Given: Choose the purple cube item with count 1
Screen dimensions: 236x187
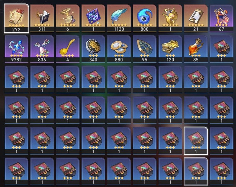Looking at the screenshot, I should click(x=93, y=18).
